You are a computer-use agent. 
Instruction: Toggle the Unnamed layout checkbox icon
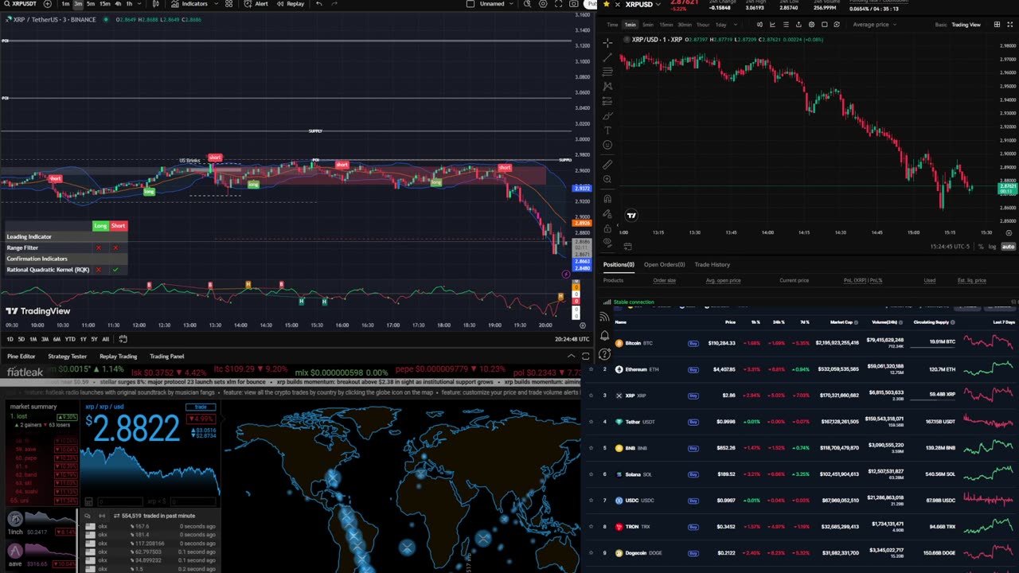(470, 4)
